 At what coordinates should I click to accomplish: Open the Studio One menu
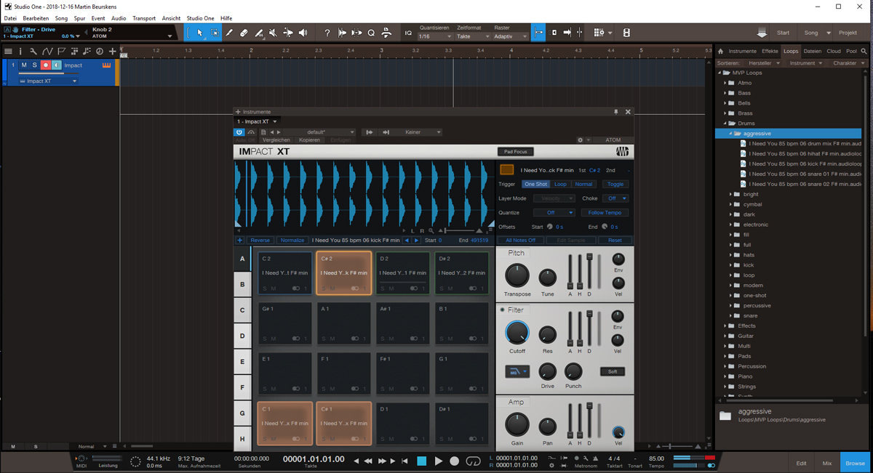point(200,18)
